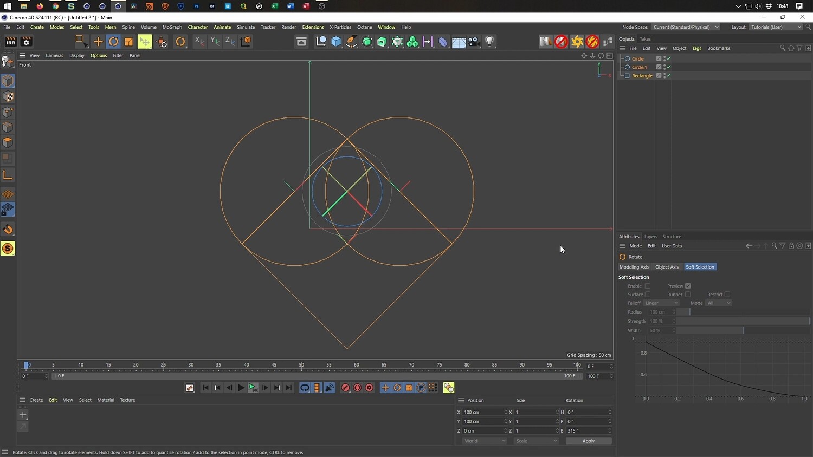The height and width of the screenshot is (457, 813).
Task: Click the Enable Axis icon
Action: [x=8, y=175]
